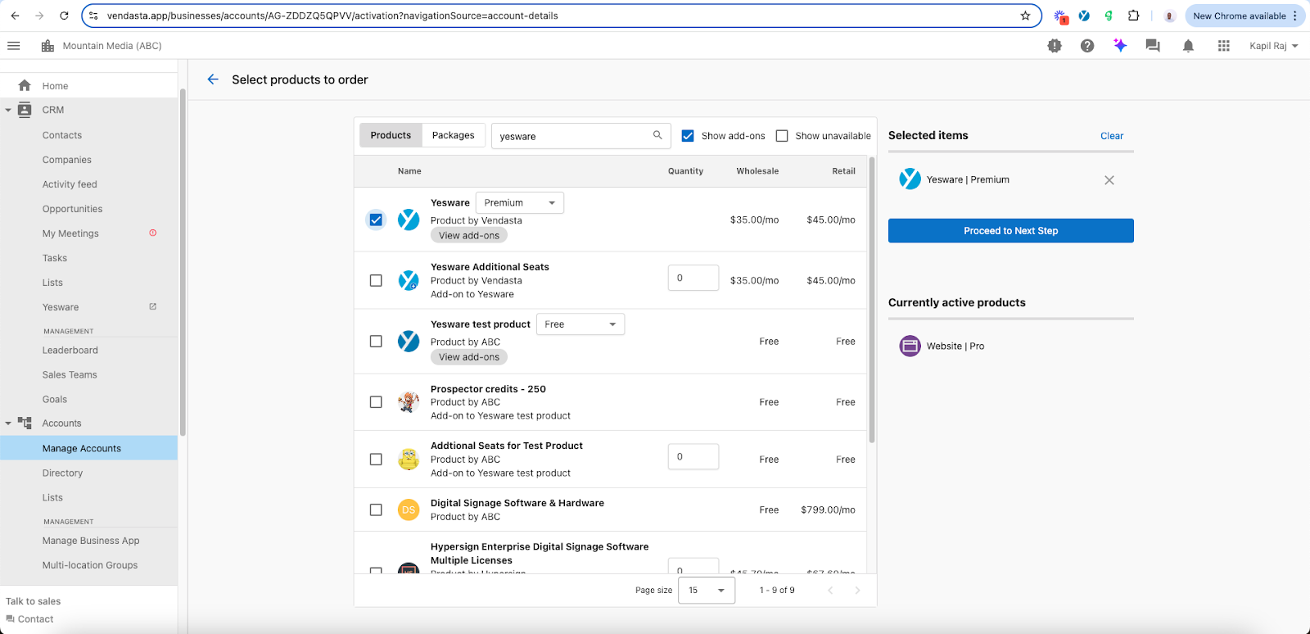Click the external link icon next to Yesware
Image resolution: width=1310 pixels, height=634 pixels.
[x=152, y=306]
